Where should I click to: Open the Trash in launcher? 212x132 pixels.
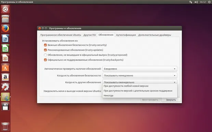tap(5, 126)
